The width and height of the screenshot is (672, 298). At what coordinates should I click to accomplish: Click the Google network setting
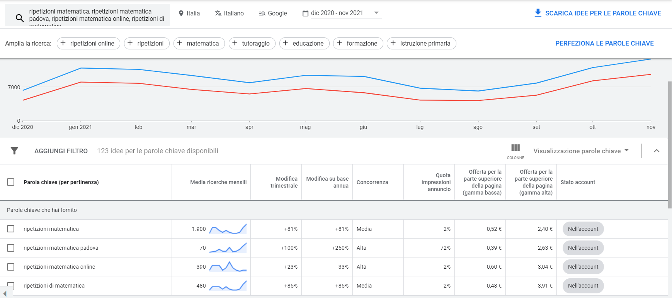coord(273,13)
